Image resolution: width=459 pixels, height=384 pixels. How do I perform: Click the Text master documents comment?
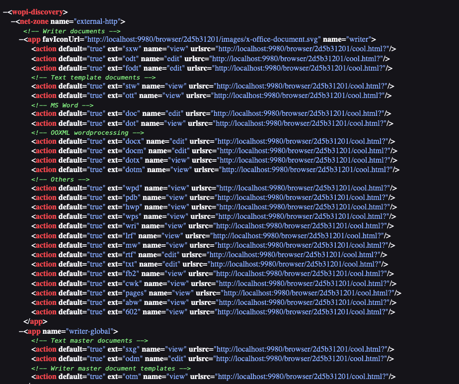[x=89, y=341]
